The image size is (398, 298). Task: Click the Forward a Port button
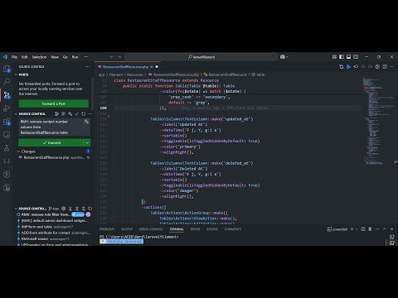54,103
